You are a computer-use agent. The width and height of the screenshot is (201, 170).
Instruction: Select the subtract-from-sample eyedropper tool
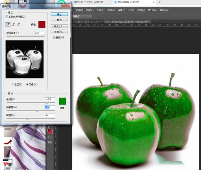[18, 24]
